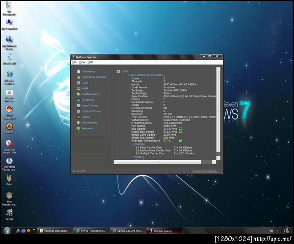Open the View menu

coord(82,62)
